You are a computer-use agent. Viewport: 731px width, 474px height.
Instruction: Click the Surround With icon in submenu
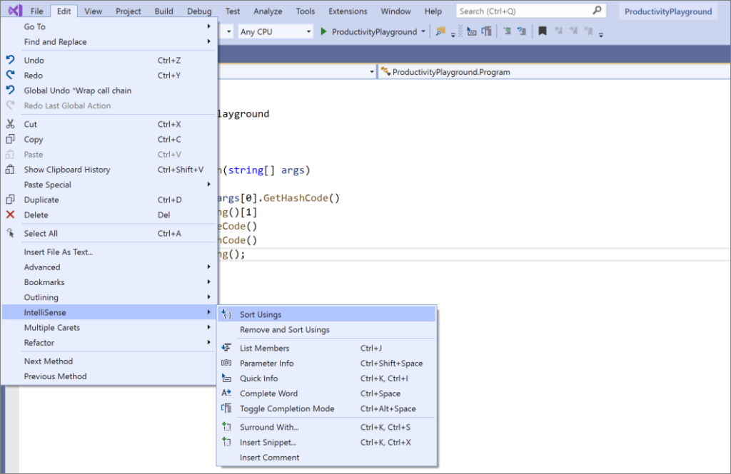click(x=226, y=427)
